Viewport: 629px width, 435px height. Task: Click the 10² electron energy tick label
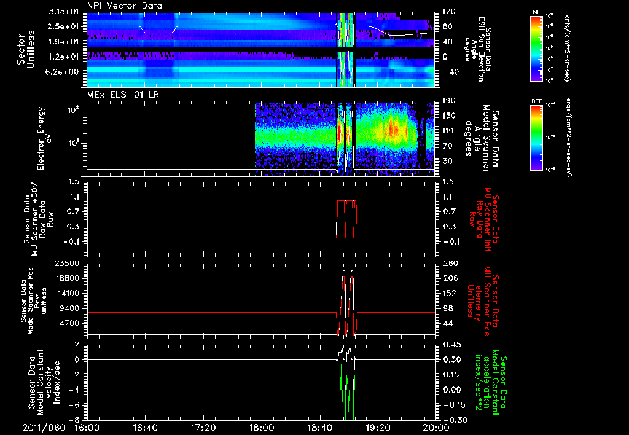pos(72,111)
